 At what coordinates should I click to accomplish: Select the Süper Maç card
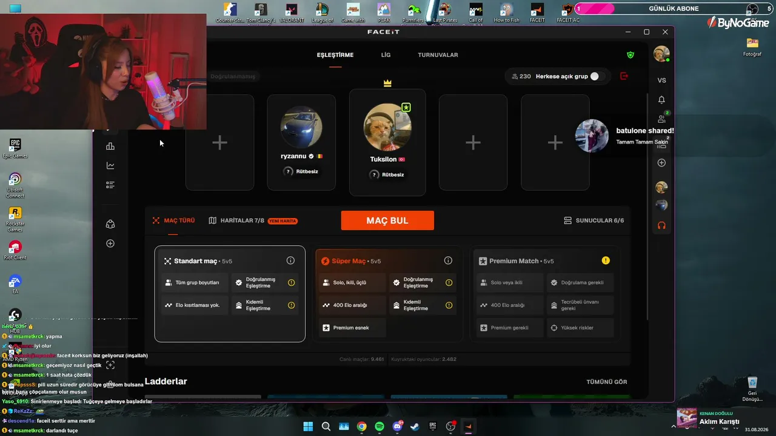(x=387, y=294)
